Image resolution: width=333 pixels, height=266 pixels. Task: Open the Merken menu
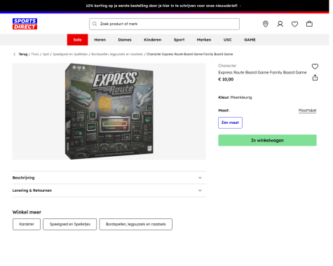[x=204, y=40]
